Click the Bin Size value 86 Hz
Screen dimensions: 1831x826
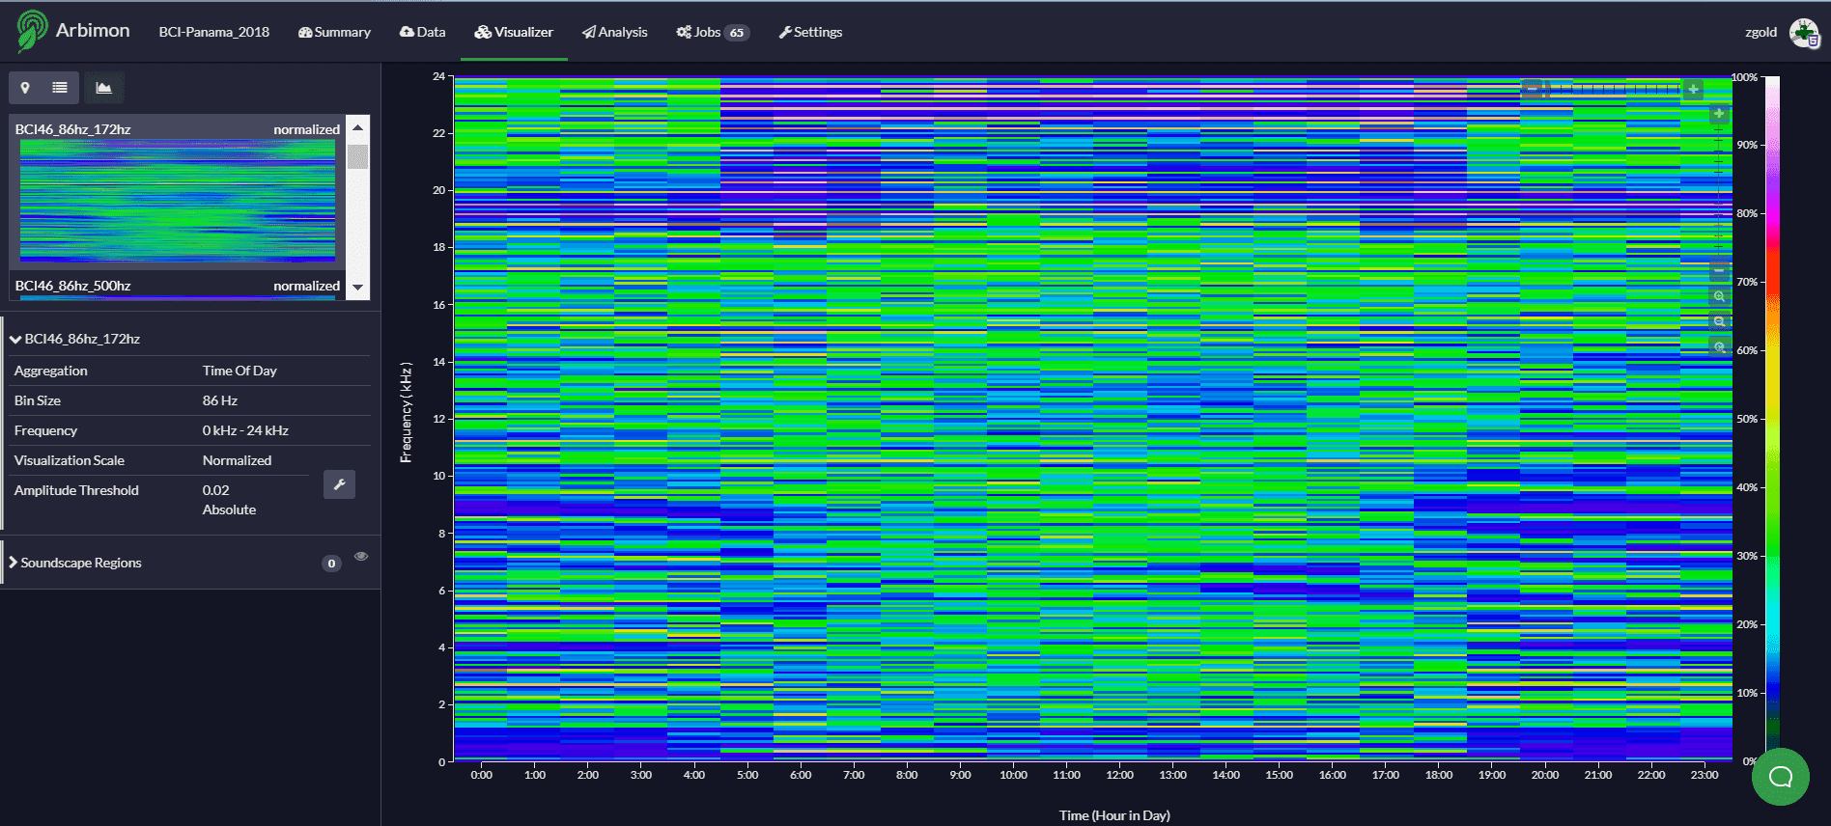coord(220,400)
